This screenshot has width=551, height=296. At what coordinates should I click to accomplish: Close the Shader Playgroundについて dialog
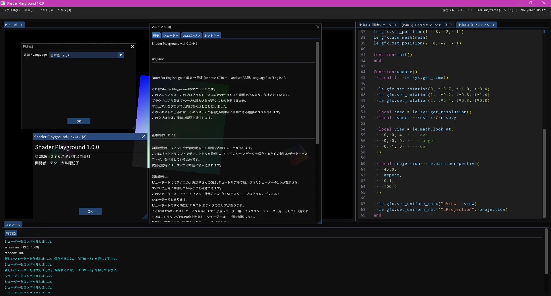(143, 137)
